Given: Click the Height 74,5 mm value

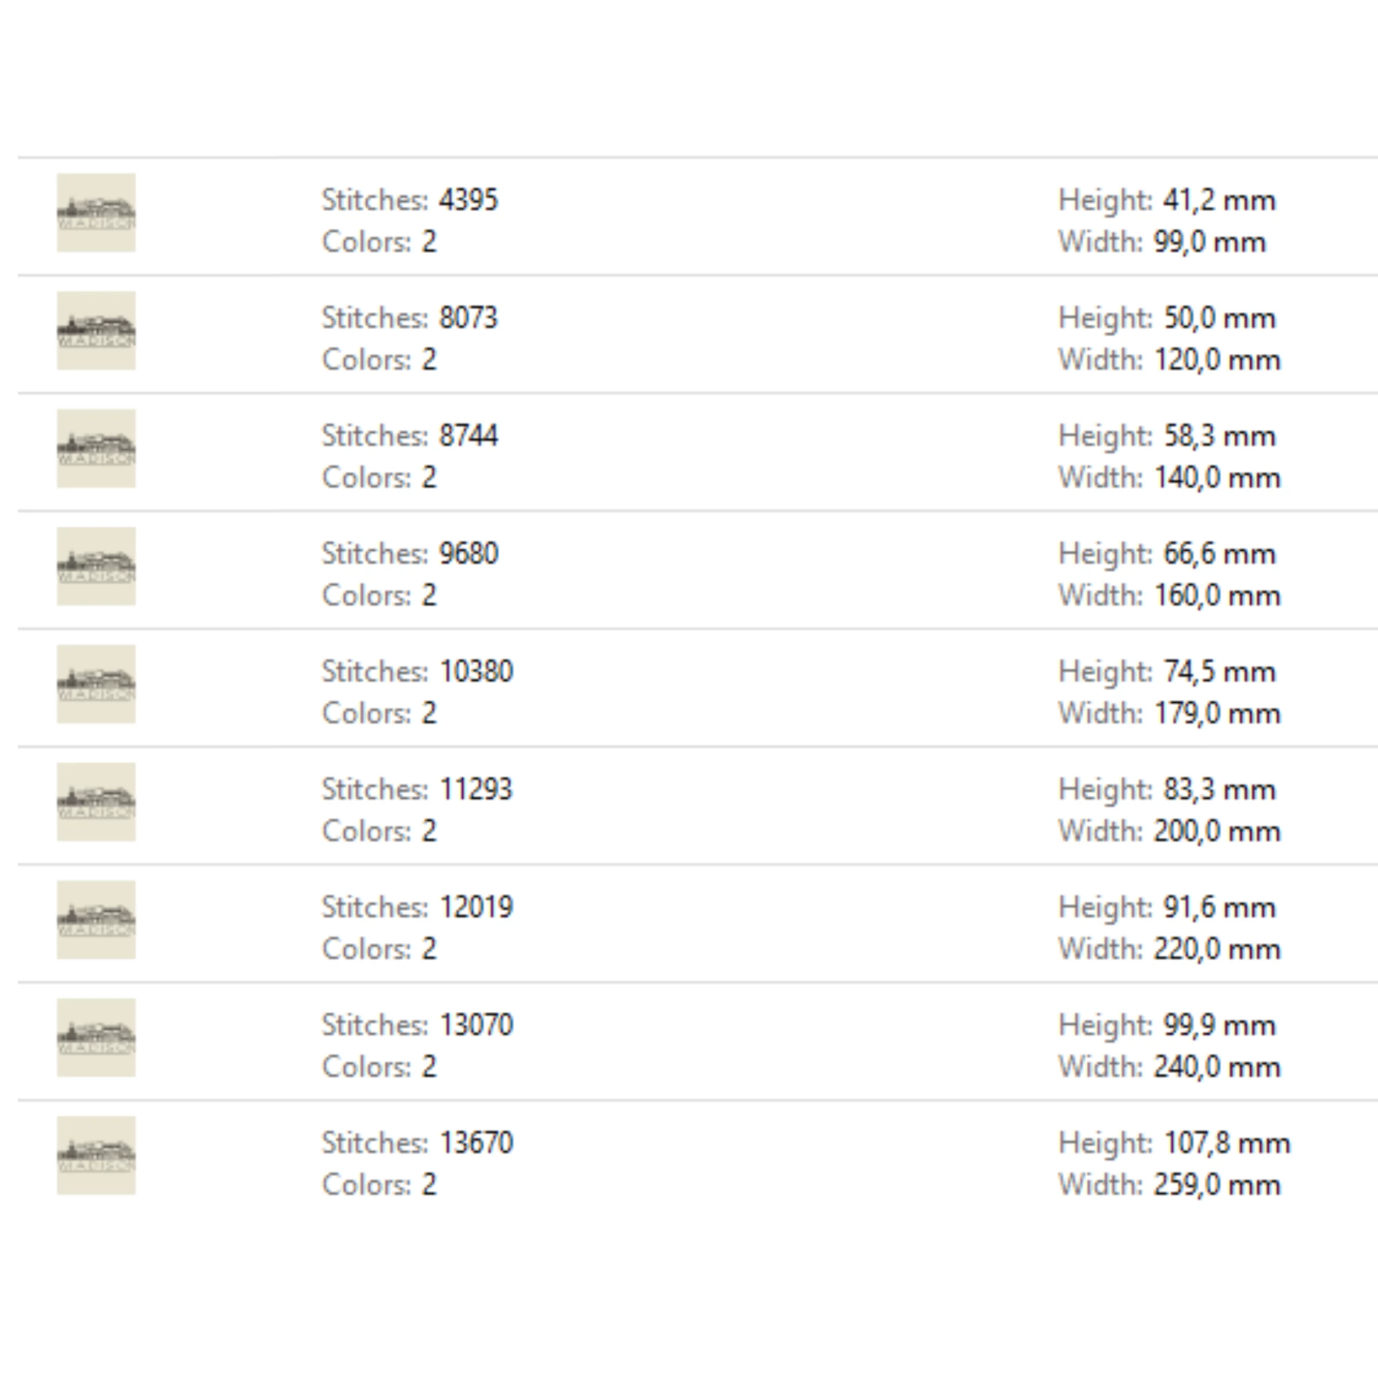Looking at the screenshot, I should (1219, 672).
